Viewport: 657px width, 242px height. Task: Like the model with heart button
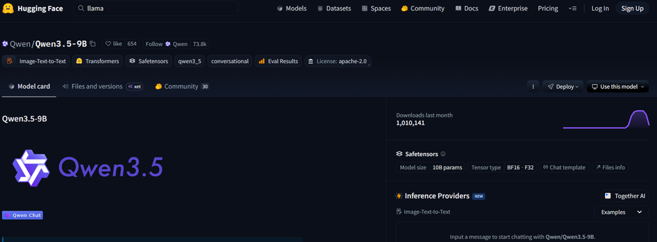(114, 44)
